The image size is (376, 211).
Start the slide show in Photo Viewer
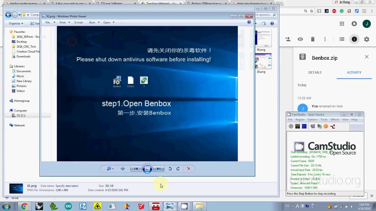click(x=147, y=169)
